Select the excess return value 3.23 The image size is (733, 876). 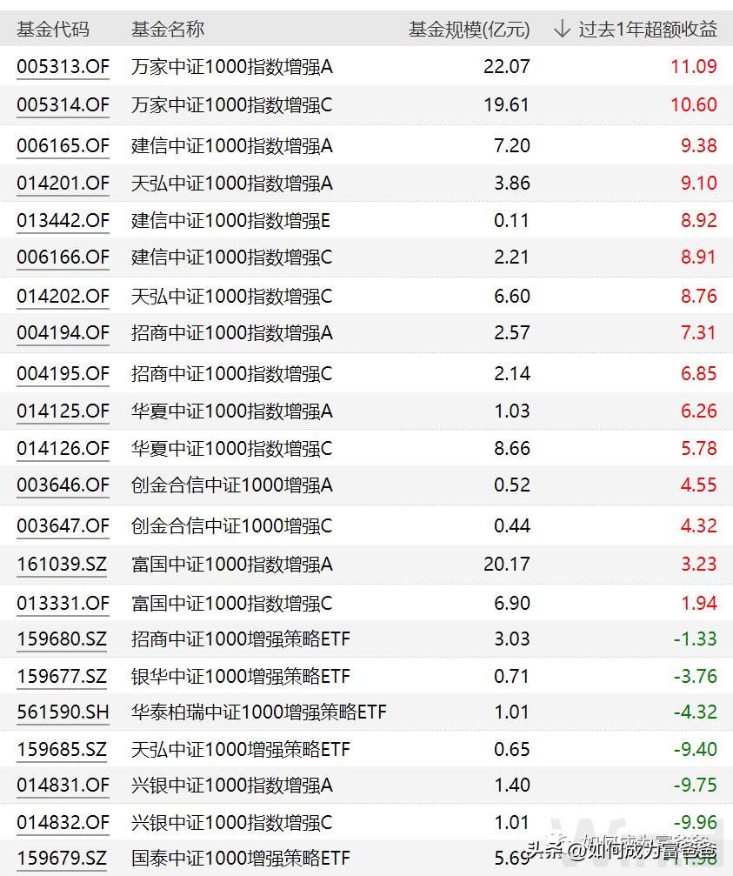[699, 565]
